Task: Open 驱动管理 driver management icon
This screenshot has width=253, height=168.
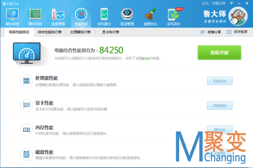Action: pyautogui.click(x=127, y=17)
